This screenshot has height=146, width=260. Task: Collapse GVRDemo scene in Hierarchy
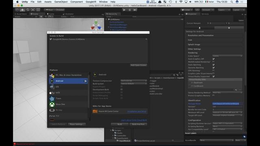coord(106,19)
